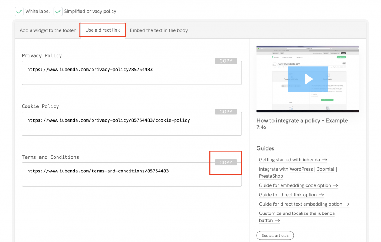The width and height of the screenshot is (381, 242).
Task: Disable "Simplified privacy policy"
Action: click(58, 12)
